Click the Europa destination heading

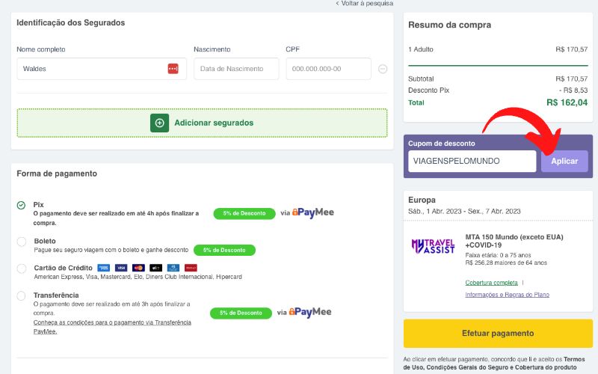pyautogui.click(x=422, y=200)
